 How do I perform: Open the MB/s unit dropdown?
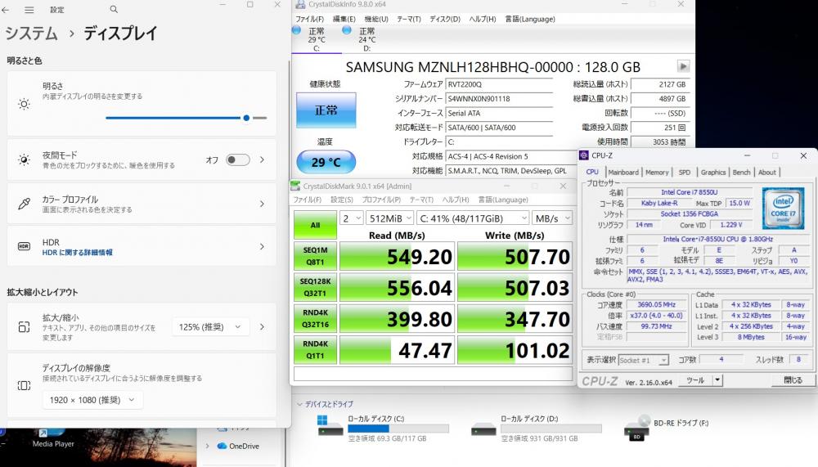tap(552, 218)
